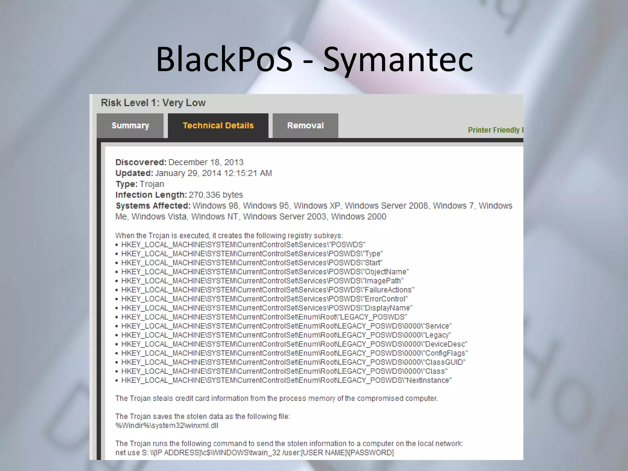Click the 'Systems Affected' line

314,211
